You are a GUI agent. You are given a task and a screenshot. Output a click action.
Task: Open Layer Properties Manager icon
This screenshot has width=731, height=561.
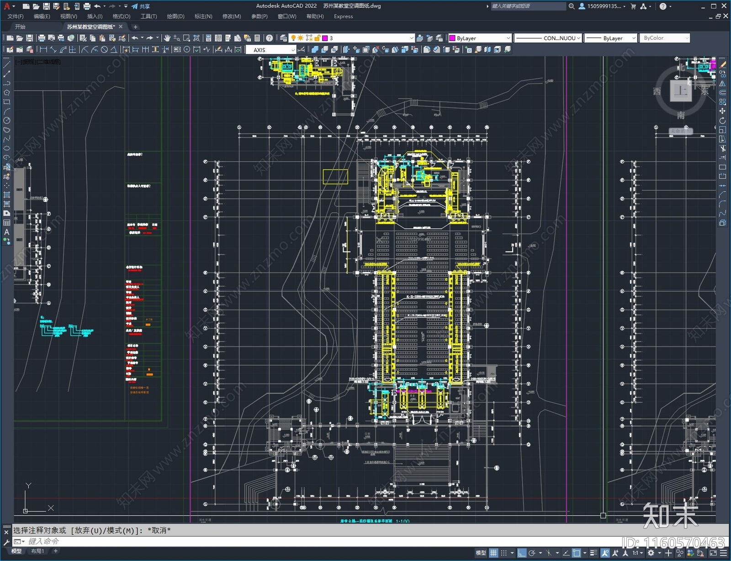tap(283, 38)
